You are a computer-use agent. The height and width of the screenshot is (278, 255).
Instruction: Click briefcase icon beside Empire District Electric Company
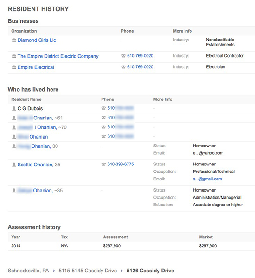click(14, 56)
